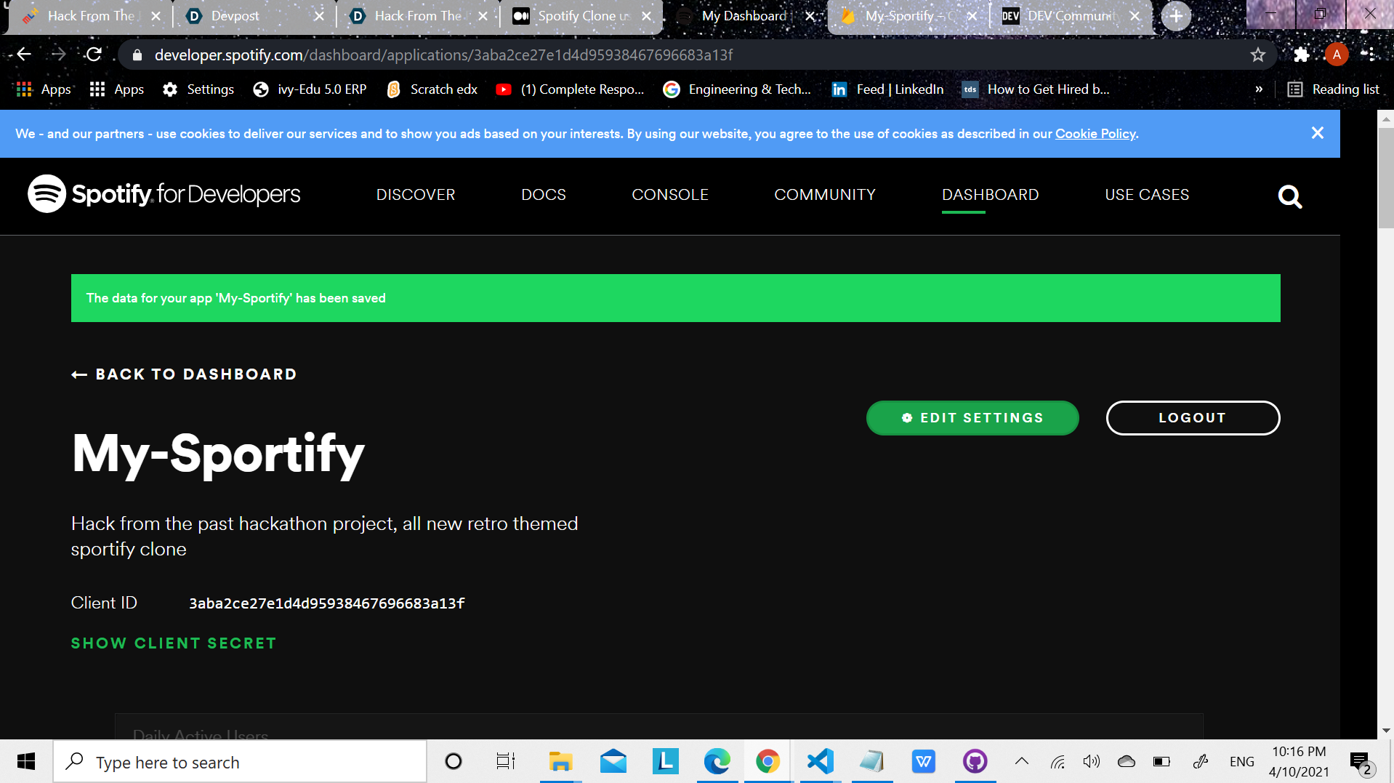Image resolution: width=1394 pixels, height=783 pixels.
Task: Click the address bar URL
Action: pyautogui.click(x=443, y=55)
